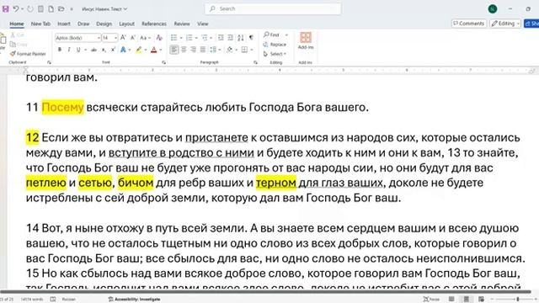Select Center alignment button
Image resolution: width=539 pixels, height=303 pixels.
(x=184, y=50)
